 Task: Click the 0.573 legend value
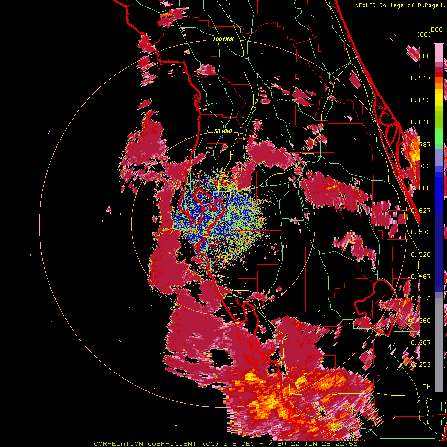click(421, 232)
